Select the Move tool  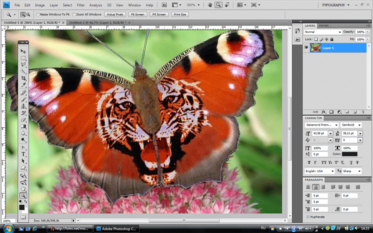coord(23,51)
